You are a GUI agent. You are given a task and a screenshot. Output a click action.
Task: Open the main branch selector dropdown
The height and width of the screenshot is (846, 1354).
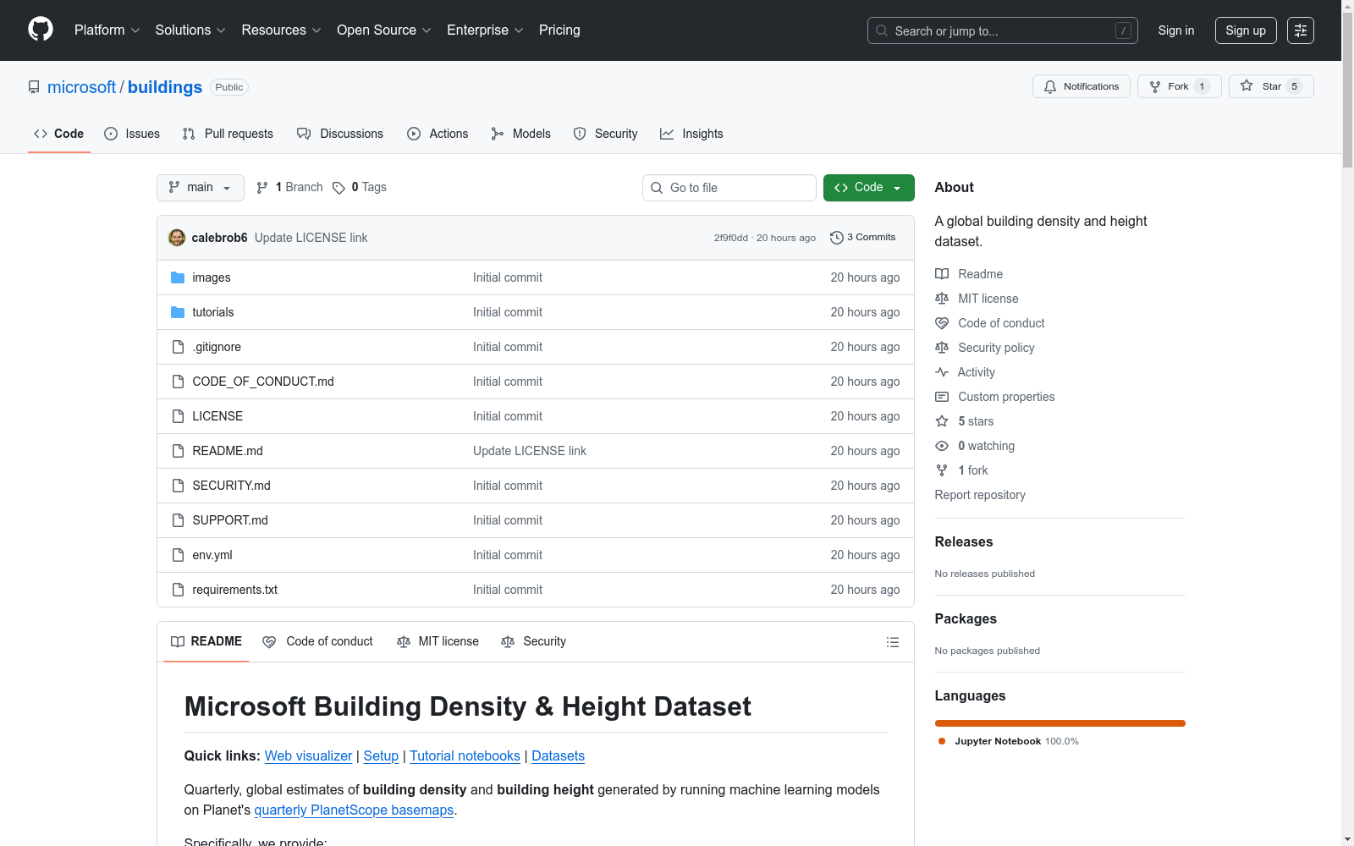click(x=201, y=188)
